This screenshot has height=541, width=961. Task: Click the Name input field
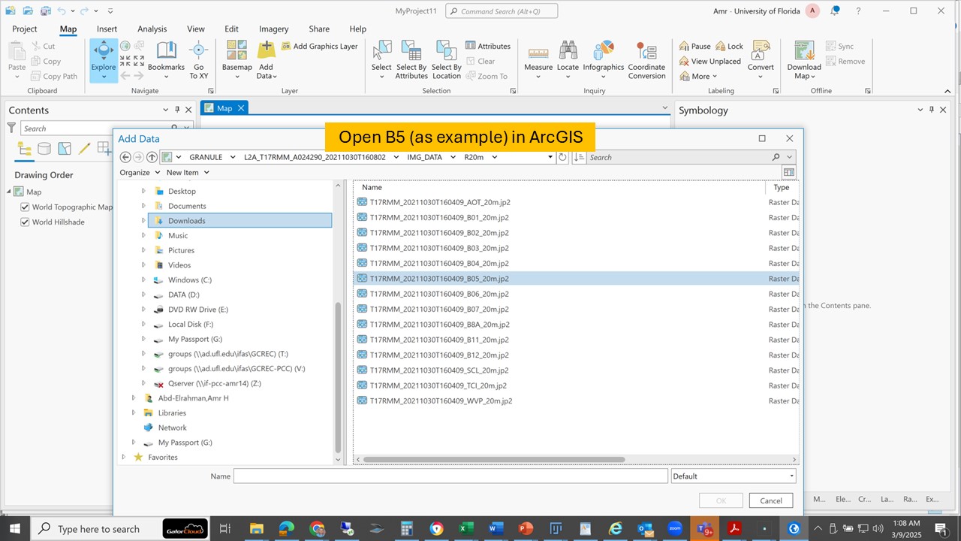450,476
